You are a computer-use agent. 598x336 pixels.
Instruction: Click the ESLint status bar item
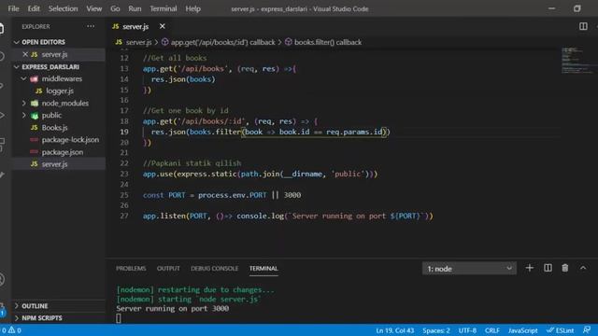click(x=561, y=330)
